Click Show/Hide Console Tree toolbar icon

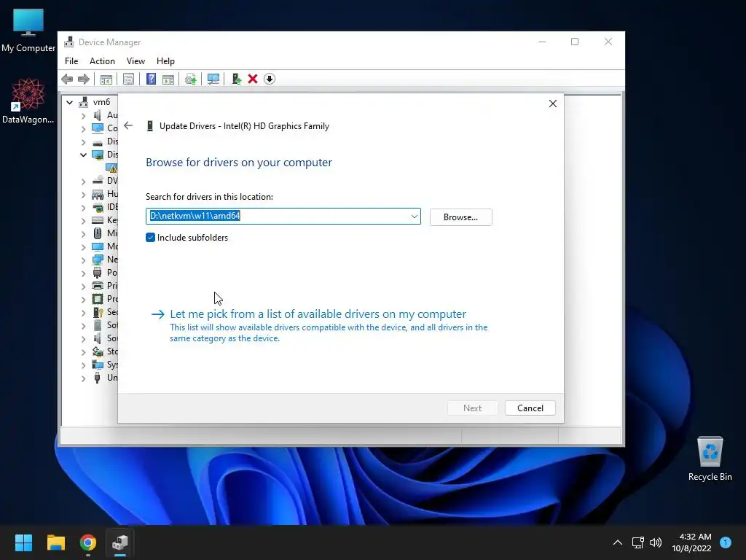[106, 79]
